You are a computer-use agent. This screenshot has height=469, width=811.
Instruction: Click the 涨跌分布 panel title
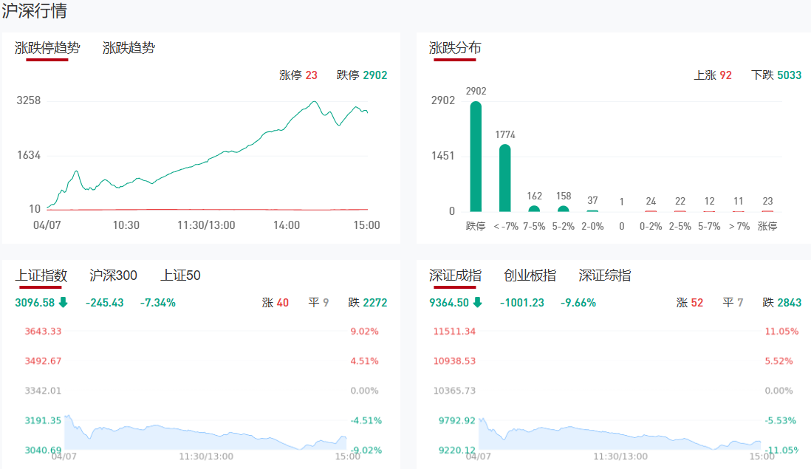[455, 48]
